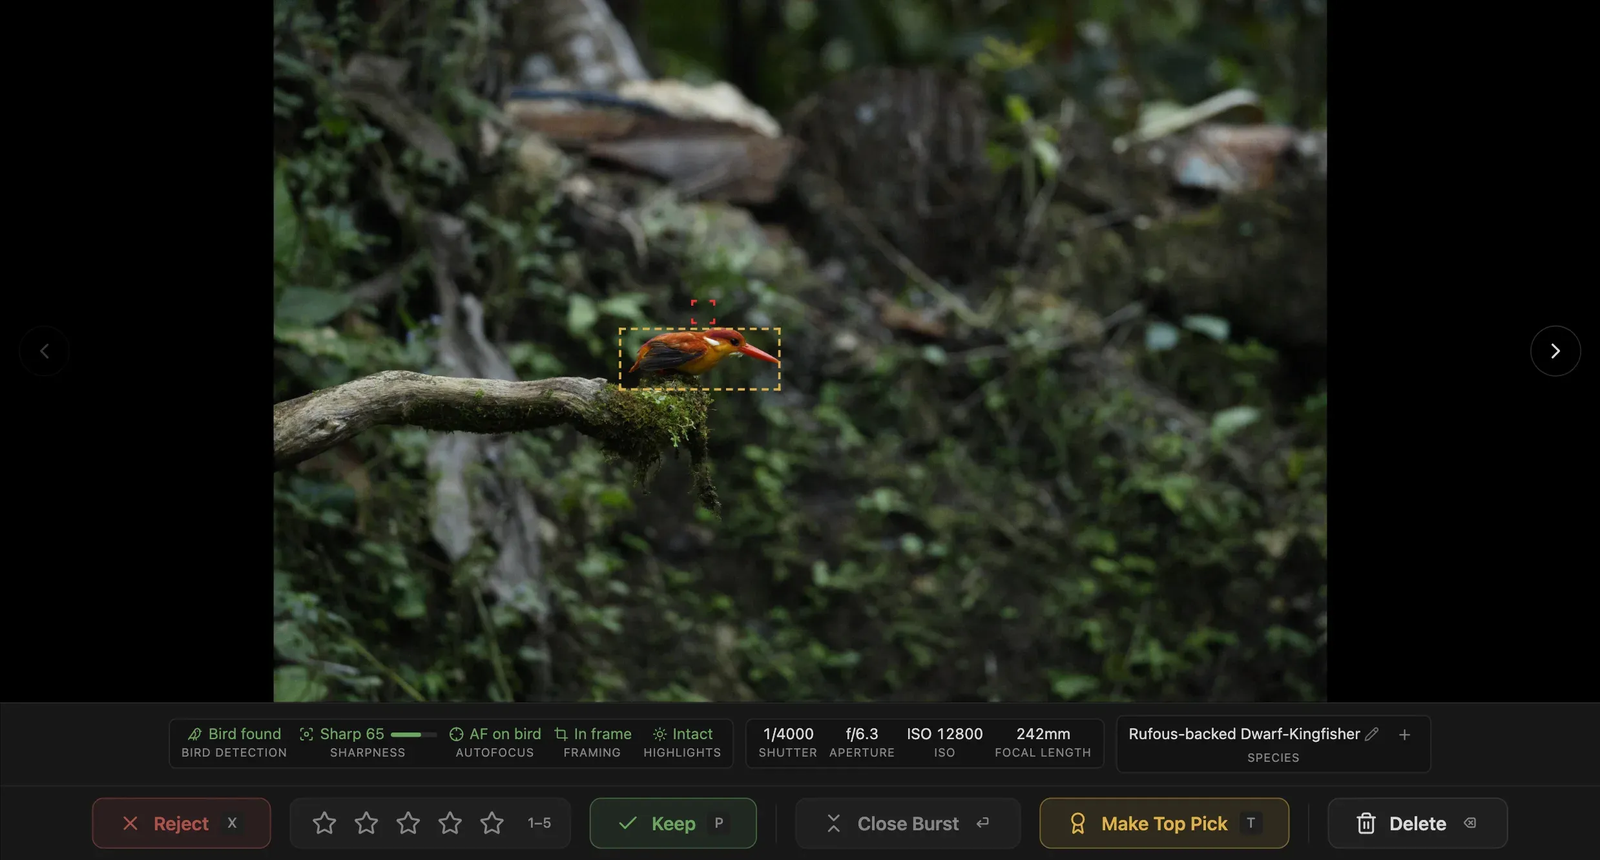
Task: Go to the previous photo with left arrow
Action: click(x=45, y=351)
